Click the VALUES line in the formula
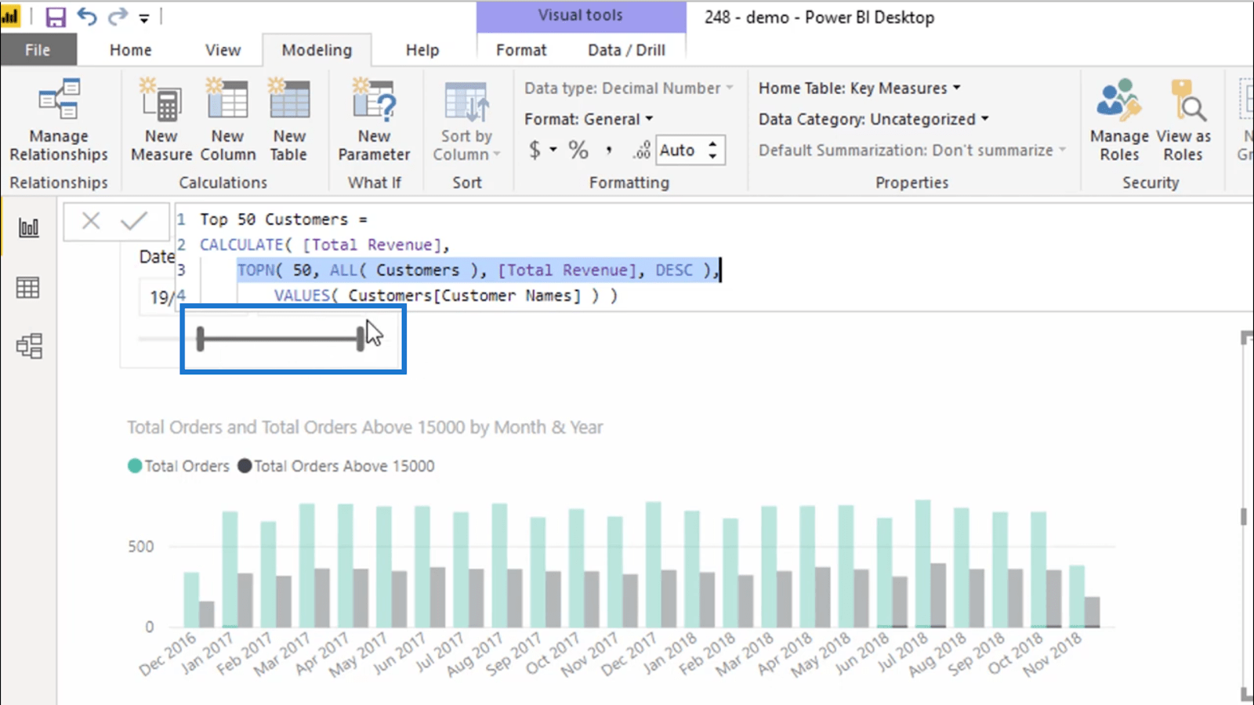Screen dimensions: 1254x705 (x=445, y=295)
